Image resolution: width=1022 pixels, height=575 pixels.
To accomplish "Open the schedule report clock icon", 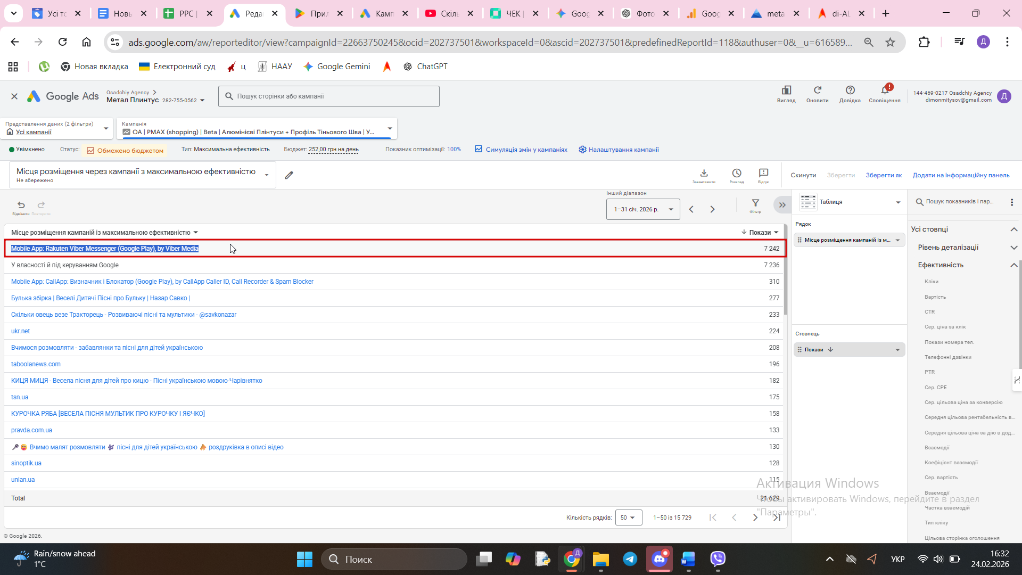I will [x=737, y=174].
